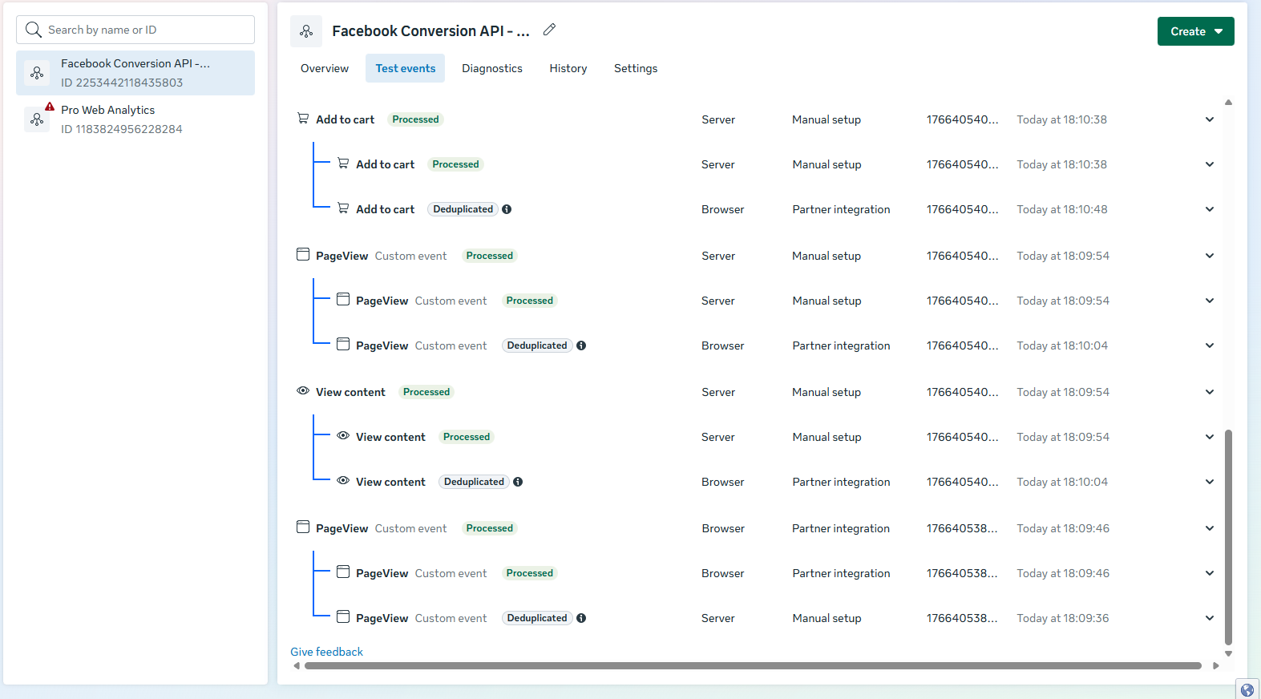This screenshot has width=1261, height=699.
Task: Select Facebook Conversion API dataset in sidebar
Action: [135, 73]
